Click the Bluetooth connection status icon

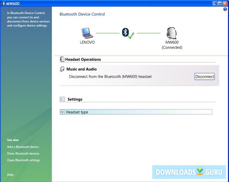click(x=128, y=33)
